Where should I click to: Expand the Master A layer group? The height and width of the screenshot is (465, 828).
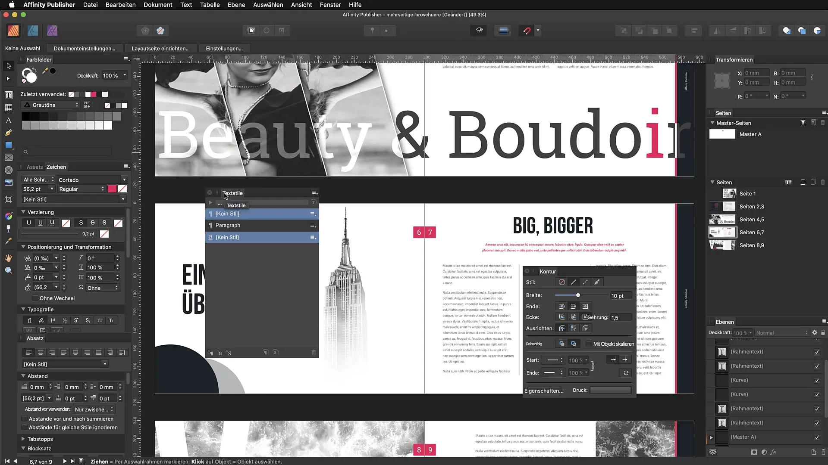(712, 437)
